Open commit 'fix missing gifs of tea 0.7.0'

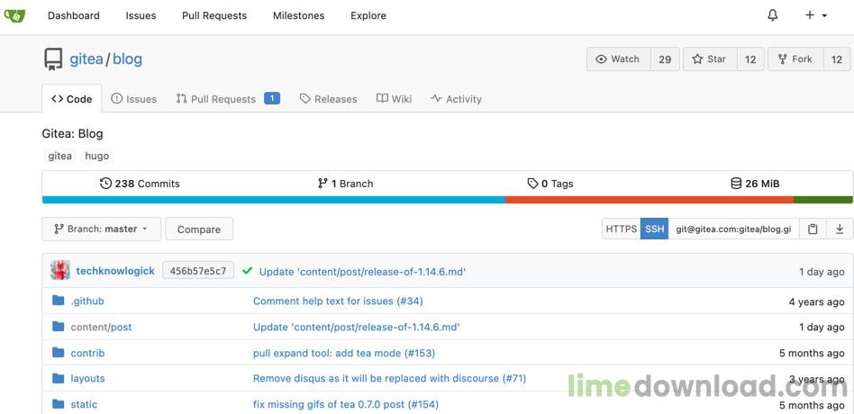click(346, 404)
